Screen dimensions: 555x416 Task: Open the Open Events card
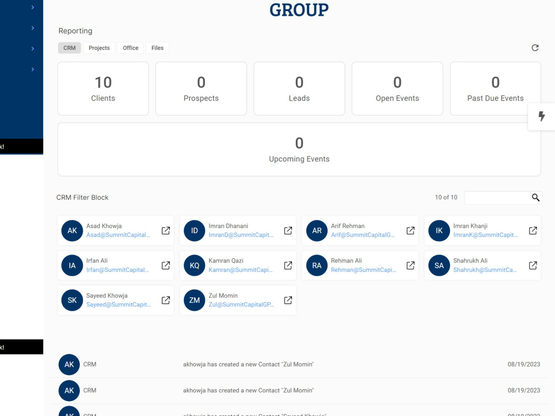[x=397, y=88]
